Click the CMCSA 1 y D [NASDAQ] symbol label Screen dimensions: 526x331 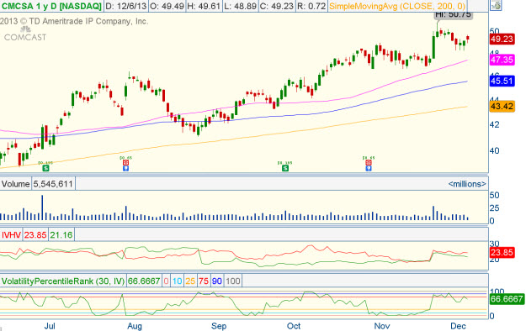click(51, 6)
